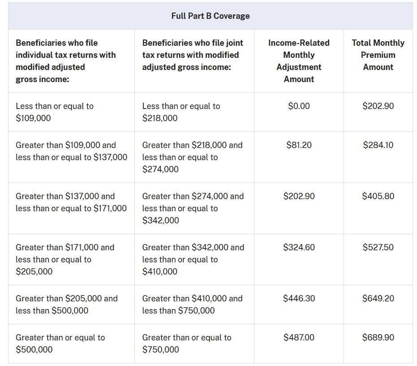Click the joint tax returns column header
The width and height of the screenshot is (417, 366).
(x=193, y=55)
